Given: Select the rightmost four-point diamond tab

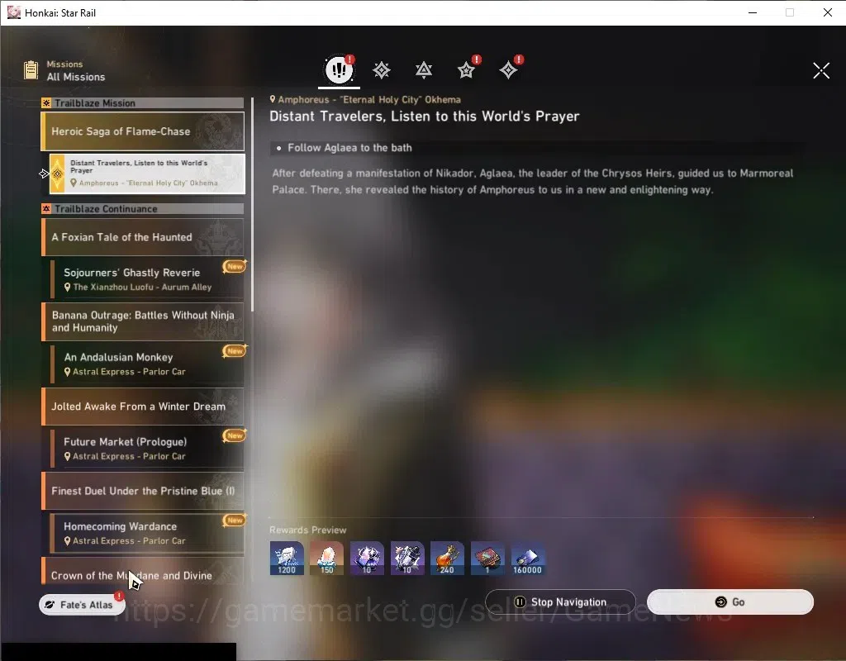Looking at the screenshot, I should 508,70.
